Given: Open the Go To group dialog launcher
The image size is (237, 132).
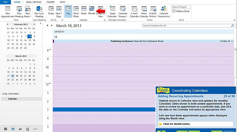Looking at the screenshot, I should [x=62, y=20].
